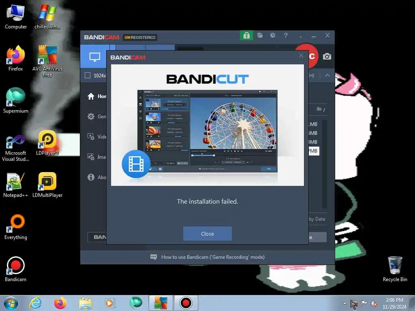
Task: Open Internet Explorer from the taskbar
Action: coord(36,303)
